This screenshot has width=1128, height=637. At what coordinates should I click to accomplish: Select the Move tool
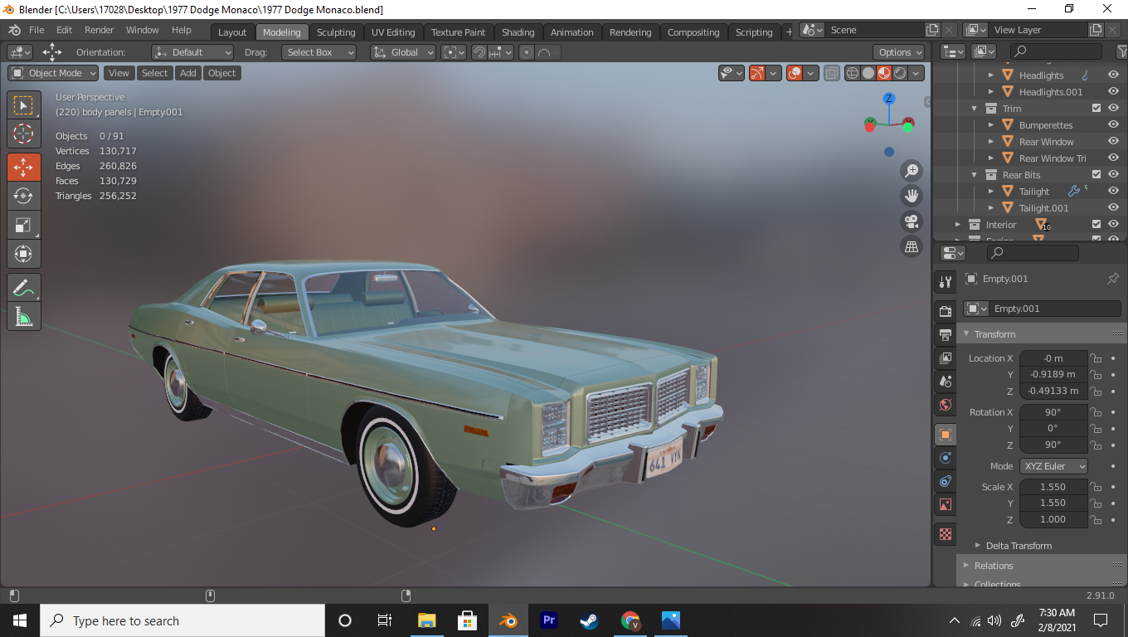pyautogui.click(x=23, y=167)
